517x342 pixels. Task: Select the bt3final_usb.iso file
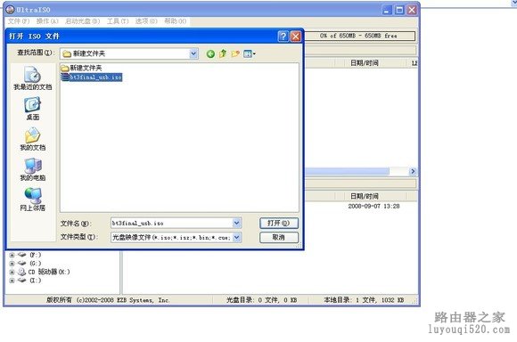[x=92, y=77]
